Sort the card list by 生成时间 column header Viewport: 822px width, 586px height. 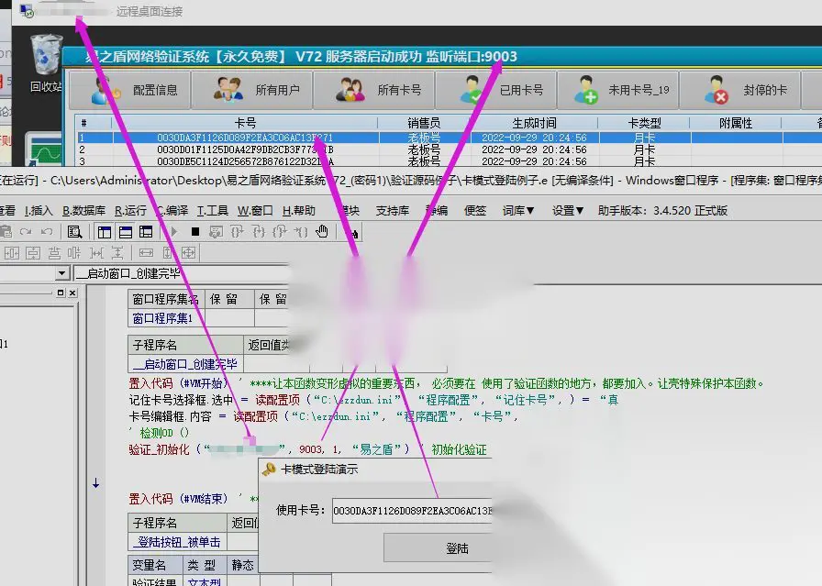click(534, 123)
